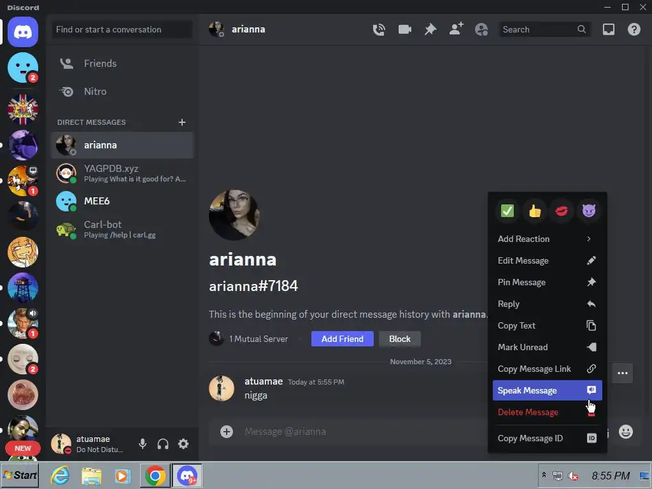
Task: Open the MEE6 direct message
Action: tap(122, 201)
